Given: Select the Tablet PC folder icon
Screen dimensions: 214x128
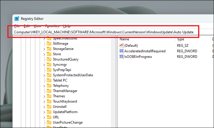Looking at the screenshot, I should (x=49, y=80).
